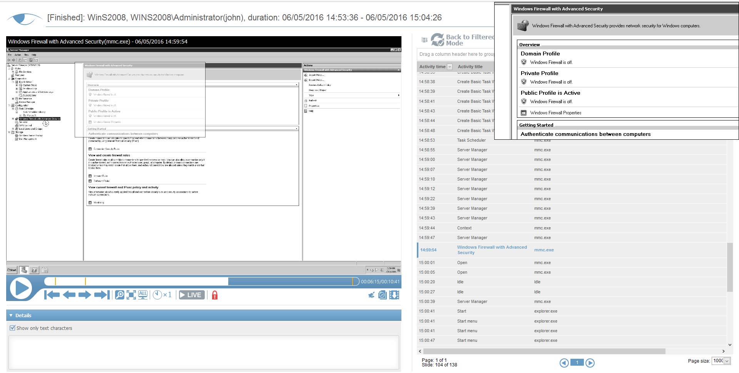Screen dimensions: 739x373
Task: Jump to first slide with the bar-and-left-arrow icon
Action: coord(52,295)
